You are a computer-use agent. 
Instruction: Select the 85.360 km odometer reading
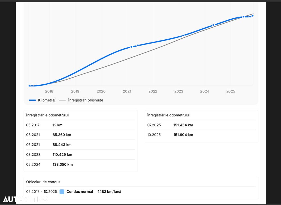click(62, 135)
